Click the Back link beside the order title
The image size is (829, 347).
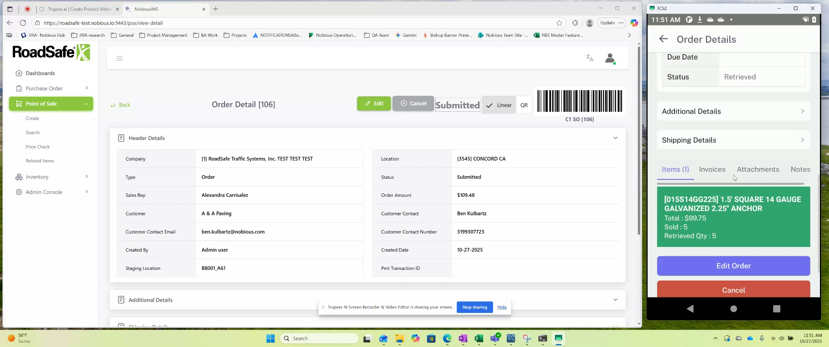pyautogui.click(x=120, y=105)
